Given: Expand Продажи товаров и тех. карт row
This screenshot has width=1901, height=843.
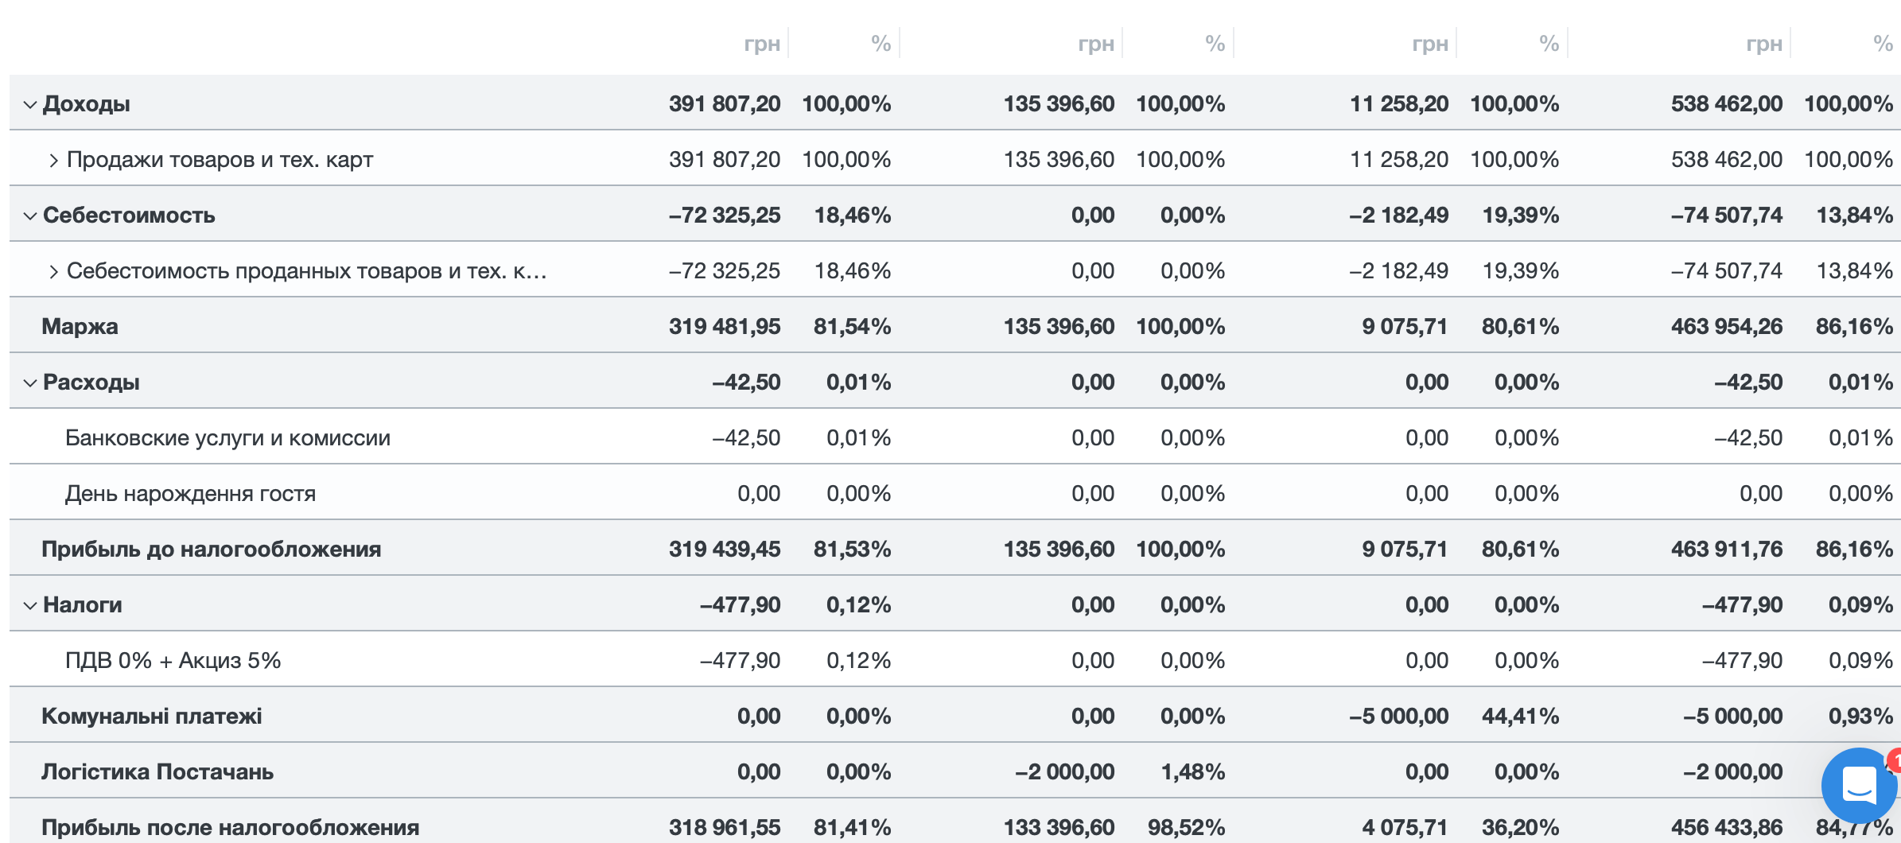Looking at the screenshot, I should (x=53, y=160).
